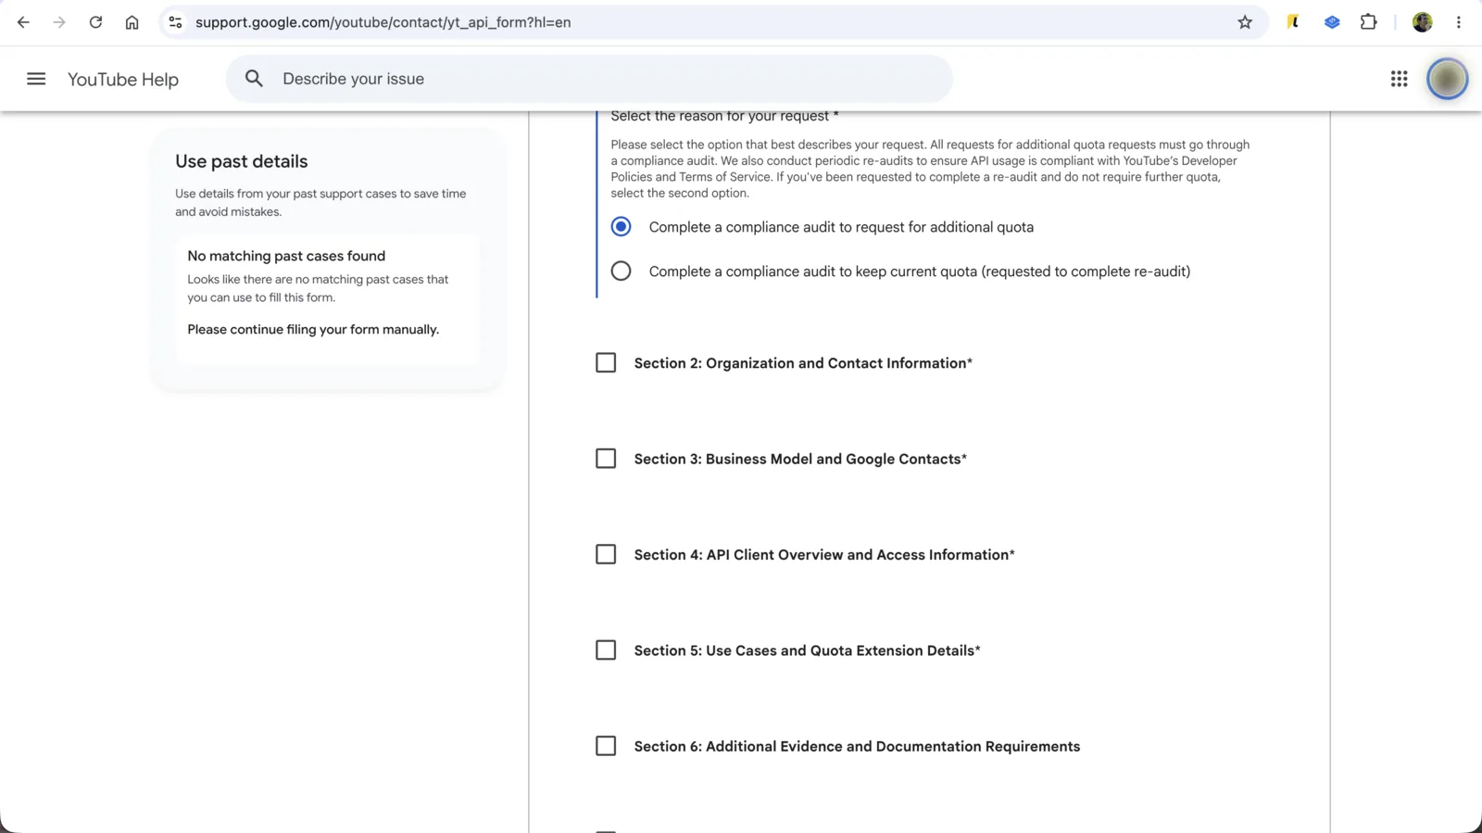Click the address bar URL
This screenshot has width=1482, height=833.
pyautogui.click(x=383, y=22)
